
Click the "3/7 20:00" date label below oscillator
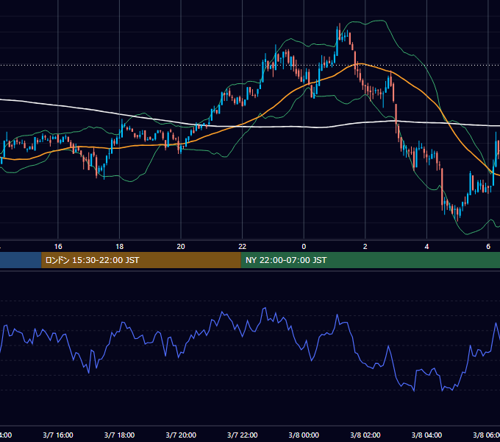click(181, 435)
